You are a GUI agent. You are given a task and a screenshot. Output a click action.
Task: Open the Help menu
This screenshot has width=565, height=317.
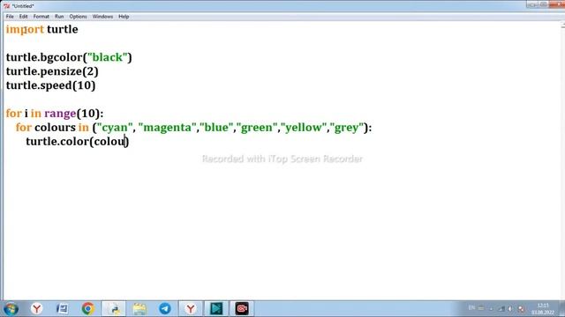tap(124, 17)
